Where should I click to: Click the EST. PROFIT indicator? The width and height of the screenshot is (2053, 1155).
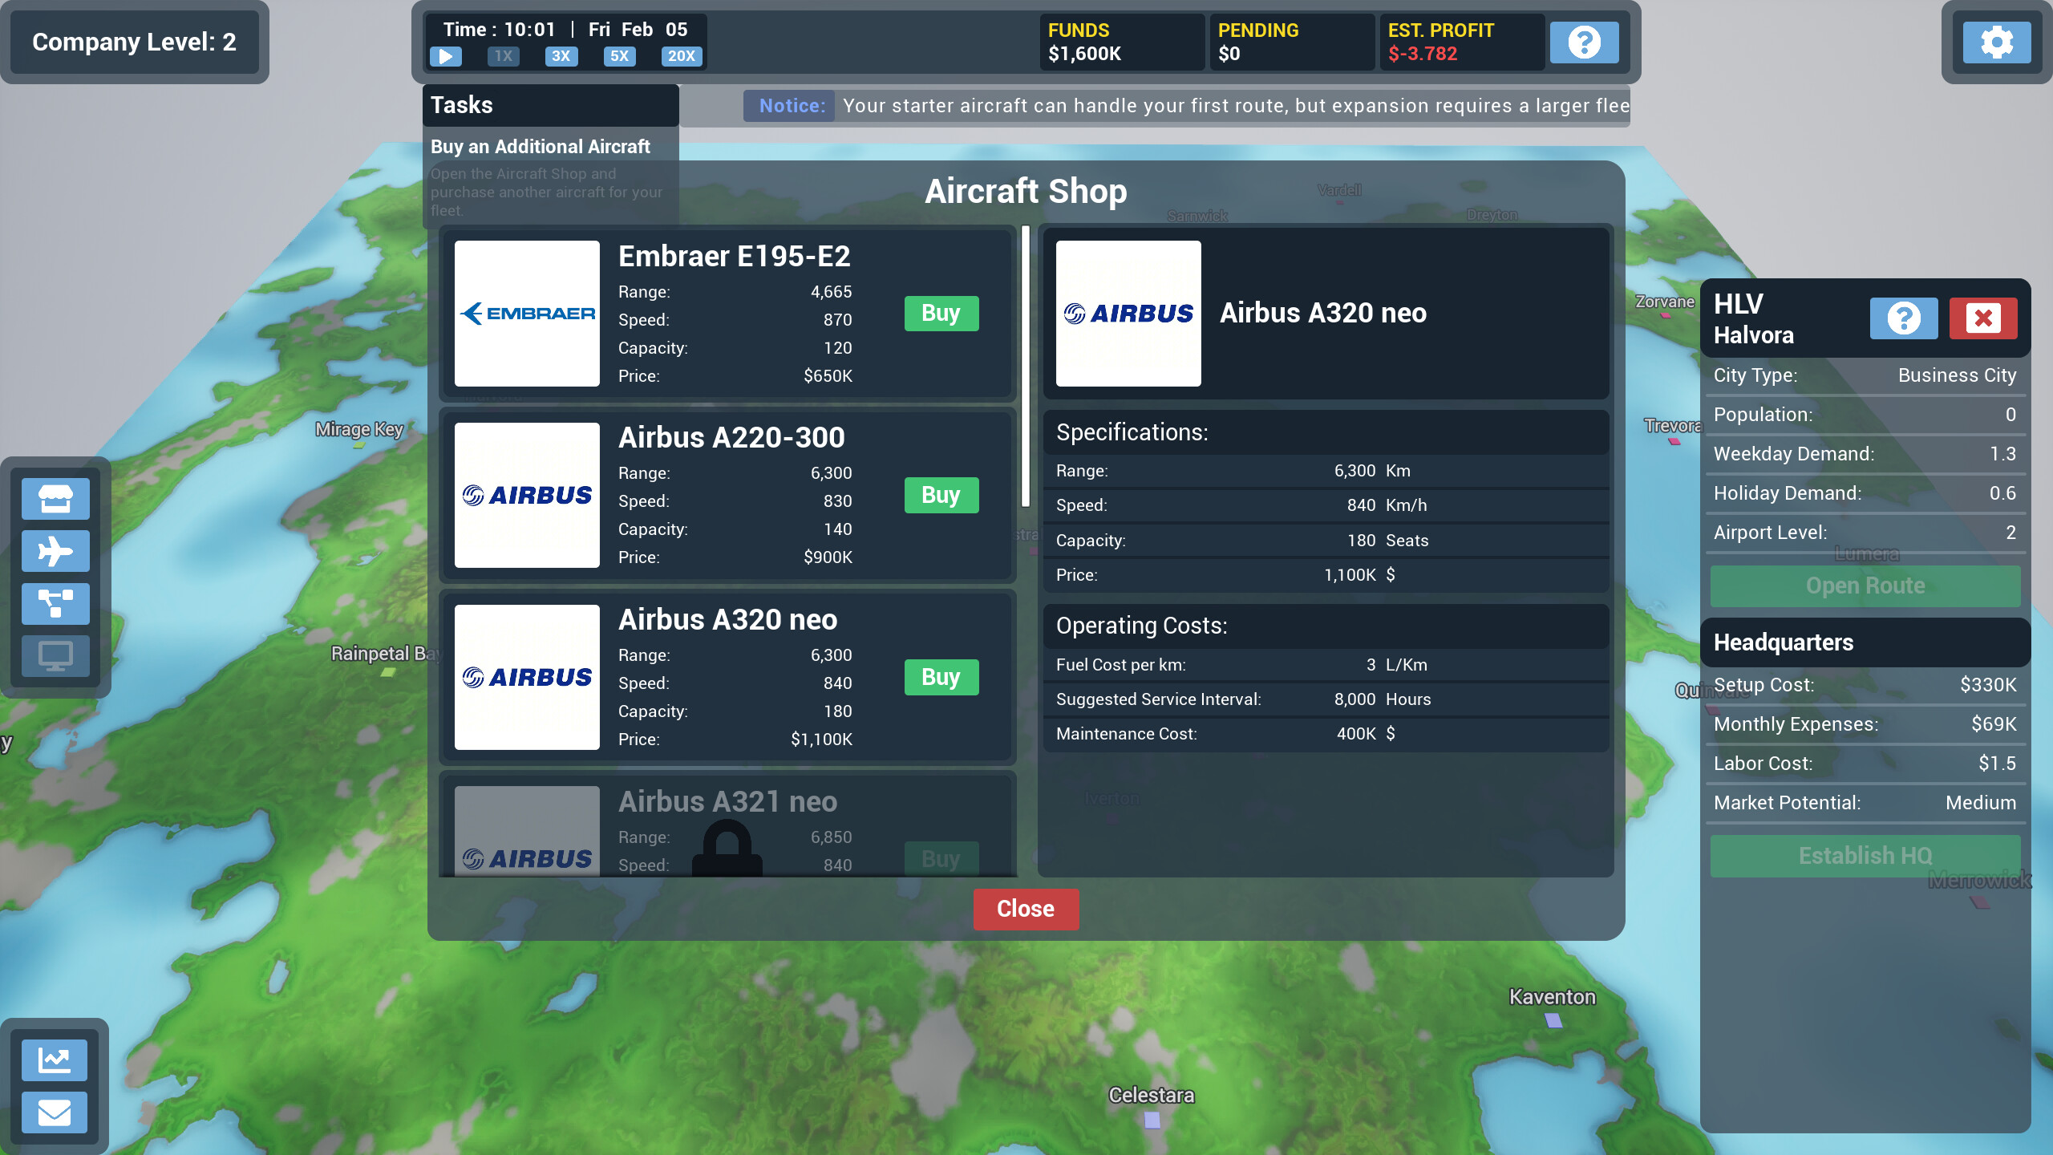(1462, 42)
